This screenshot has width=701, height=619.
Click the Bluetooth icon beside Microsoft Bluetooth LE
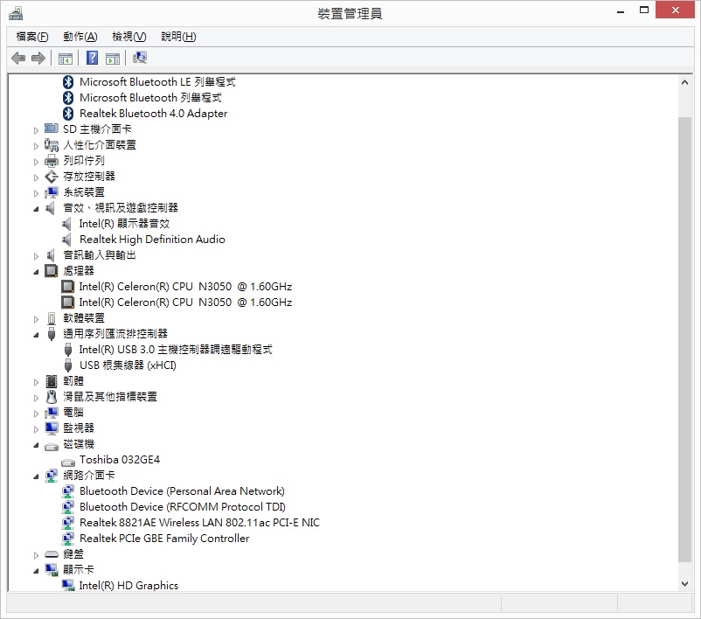(68, 82)
